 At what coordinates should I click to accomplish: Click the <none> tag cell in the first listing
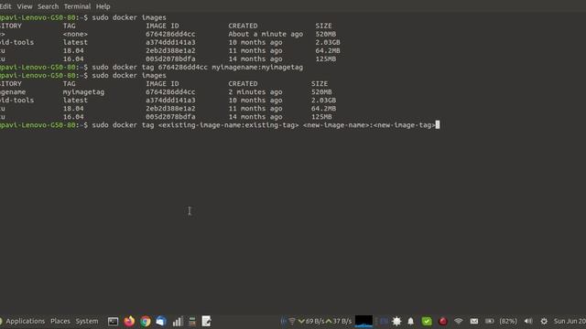click(75, 34)
